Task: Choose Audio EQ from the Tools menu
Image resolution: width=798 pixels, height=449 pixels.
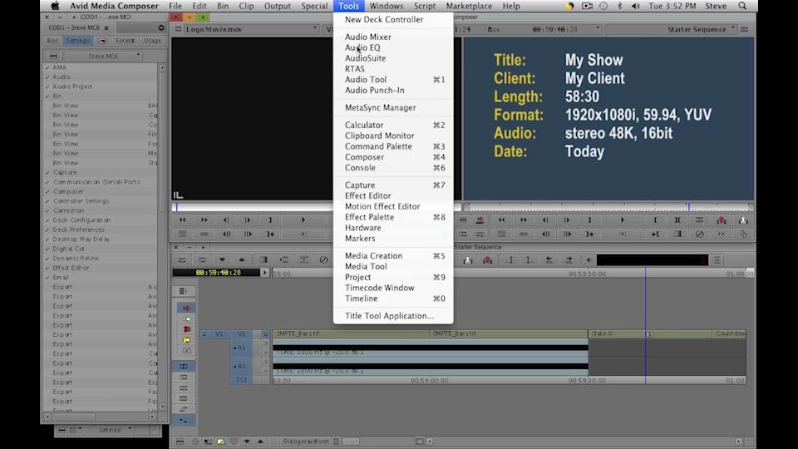Action: click(362, 47)
